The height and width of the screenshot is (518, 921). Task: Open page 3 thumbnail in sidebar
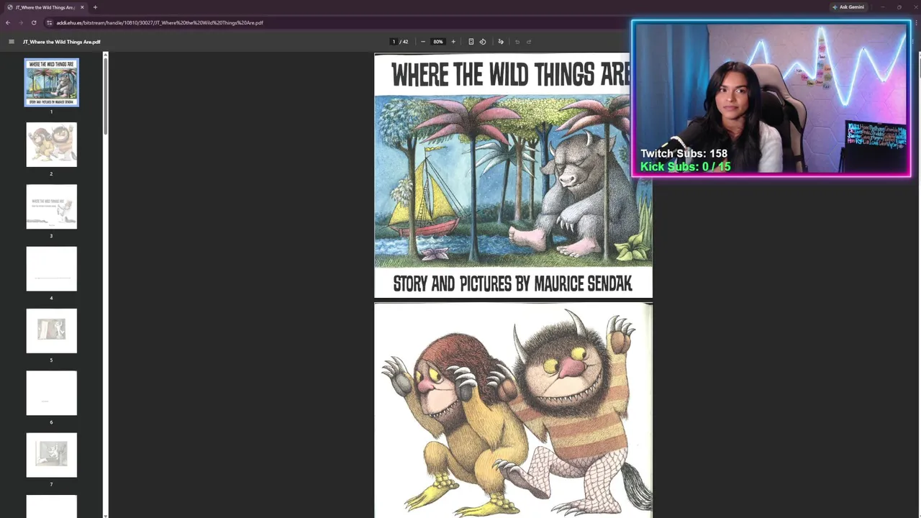point(52,206)
